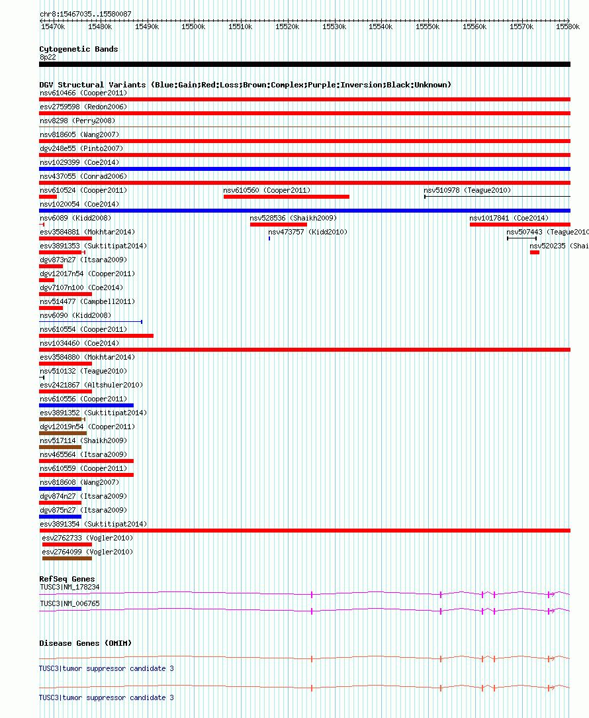
Task: Select the brown bar under dgv12019n54
Action: click(63, 434)
